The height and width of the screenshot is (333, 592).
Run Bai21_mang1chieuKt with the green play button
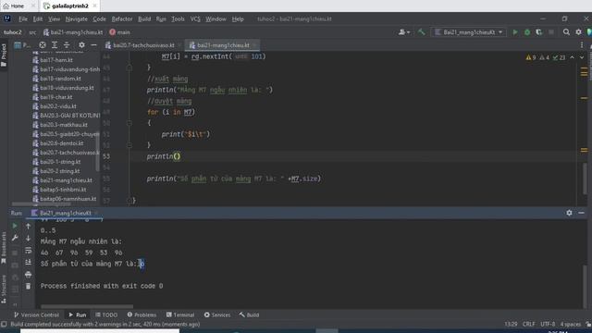click(515, 32)
